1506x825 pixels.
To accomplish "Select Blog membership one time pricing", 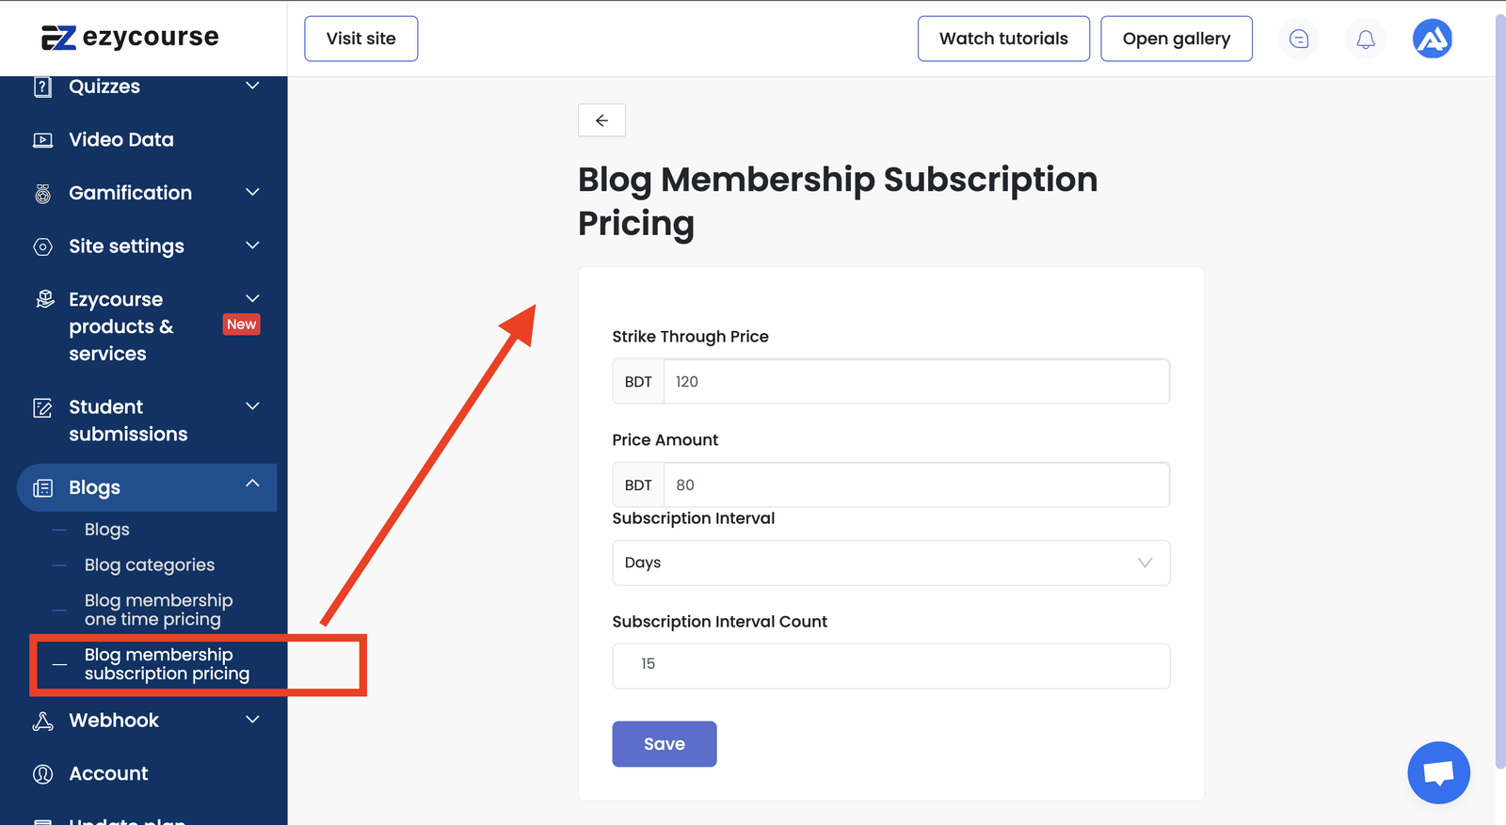I will pos(158,610).
